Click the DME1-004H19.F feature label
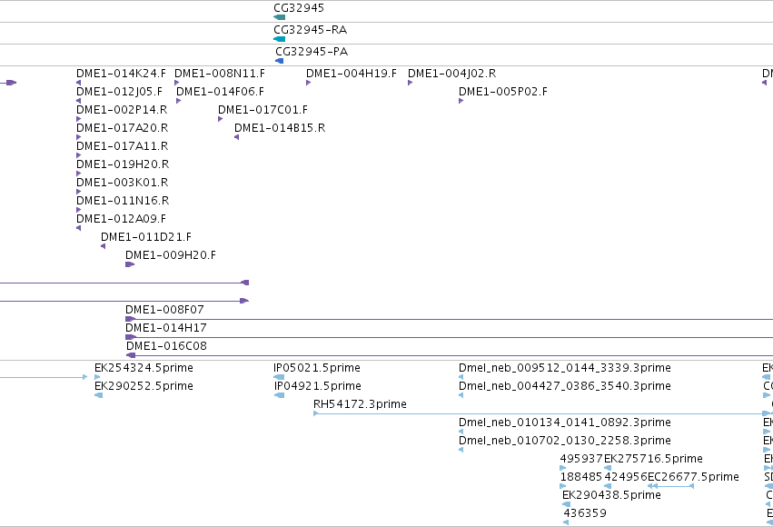Image resolution: width=773 pixels, height=527 pixels. click(352, 74)
